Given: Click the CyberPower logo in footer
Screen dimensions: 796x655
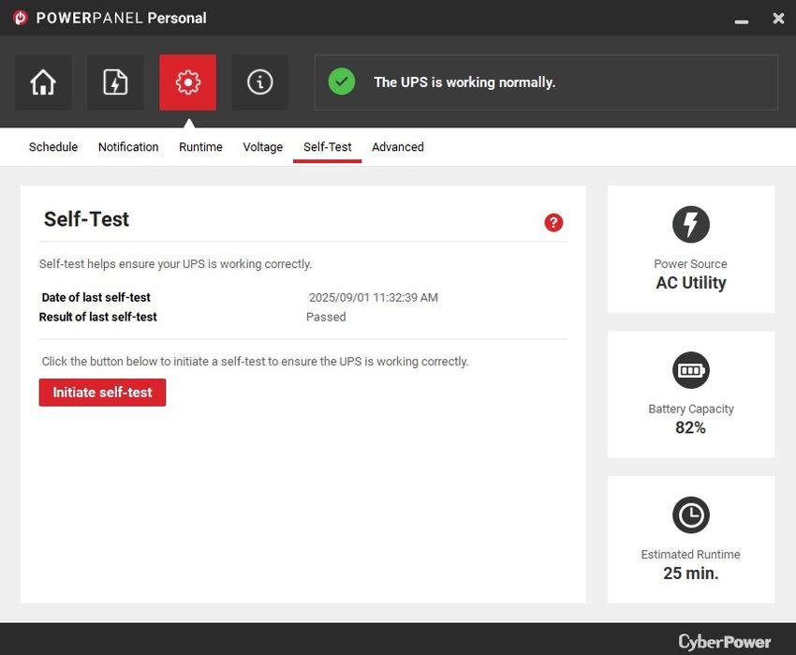Looking at the screenshot, I should tap(725, 642).
